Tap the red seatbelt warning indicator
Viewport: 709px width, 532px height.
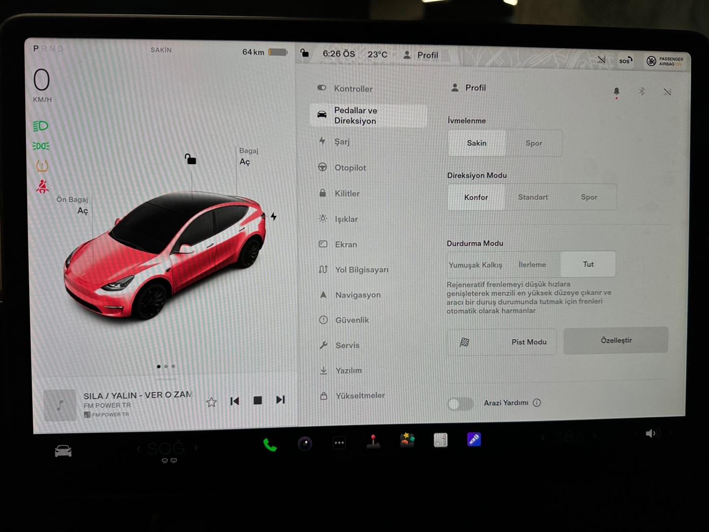click(x=42, y=186)
